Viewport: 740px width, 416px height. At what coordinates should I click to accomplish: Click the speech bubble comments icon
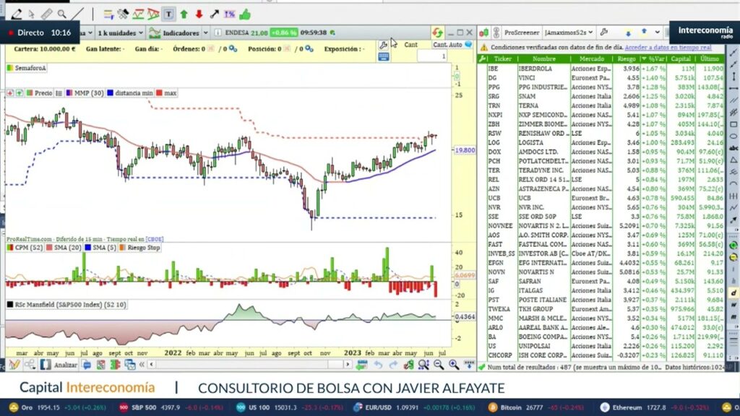pyautogui.click(x=87, y=365)
